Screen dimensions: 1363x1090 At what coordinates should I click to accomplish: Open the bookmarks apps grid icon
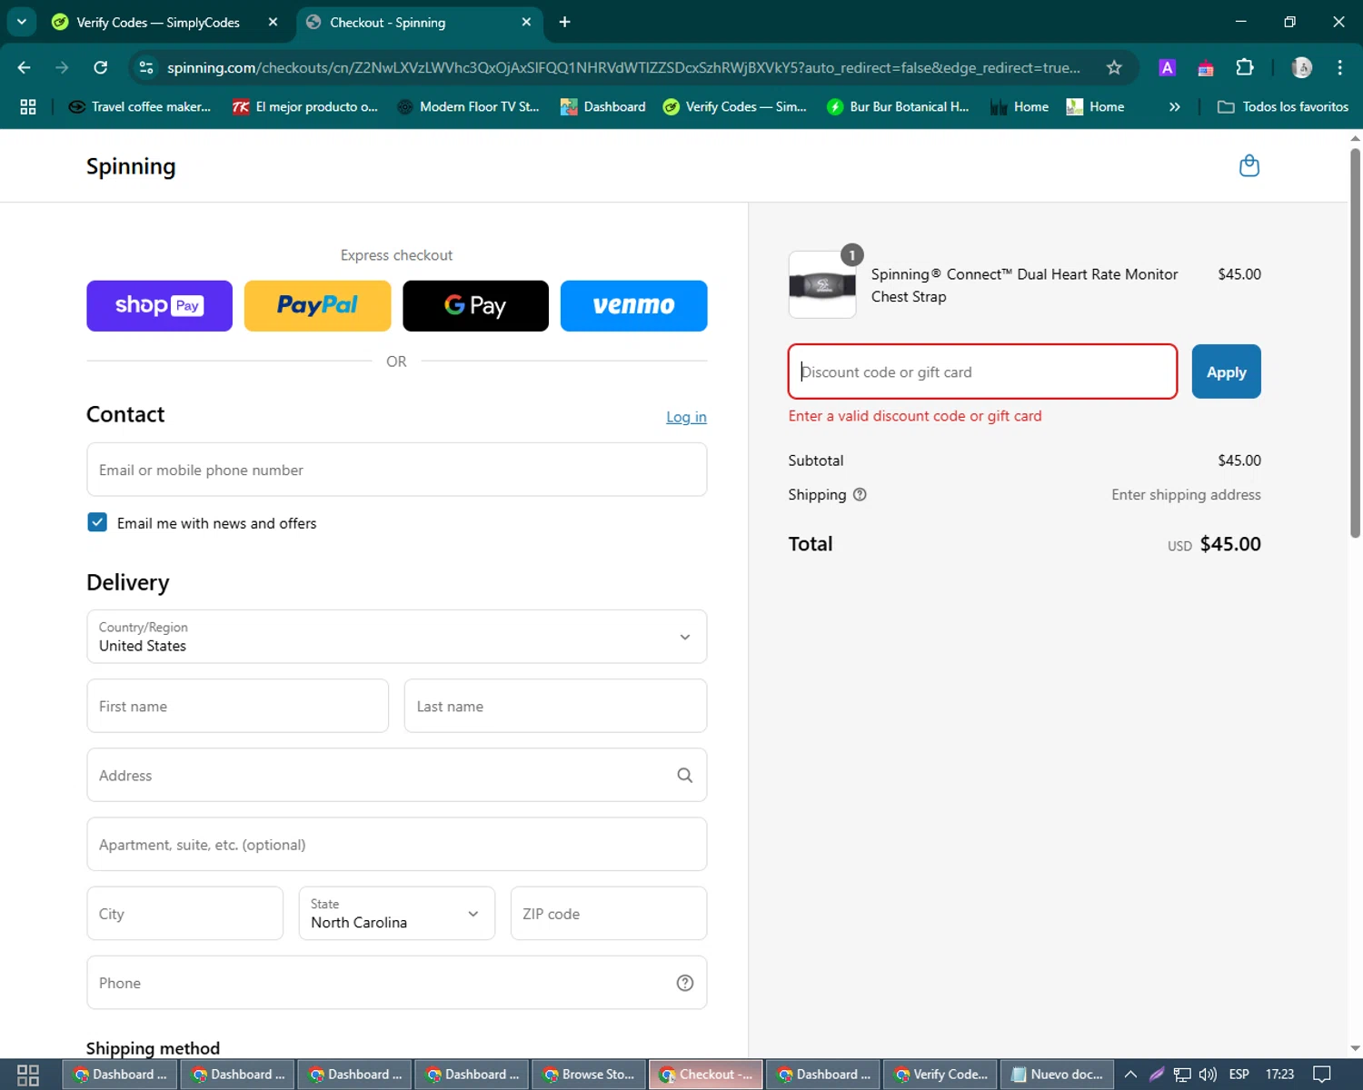coord(28,106)
